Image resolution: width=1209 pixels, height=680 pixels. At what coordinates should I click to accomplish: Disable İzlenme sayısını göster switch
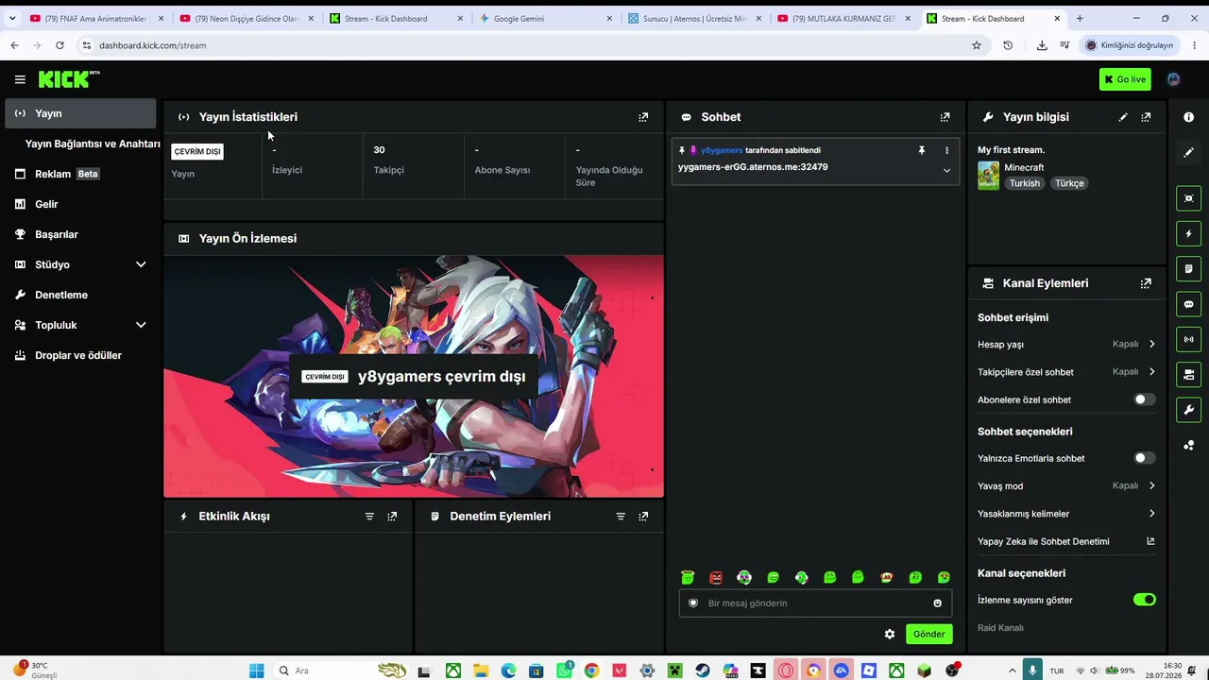click(1144, 600)
